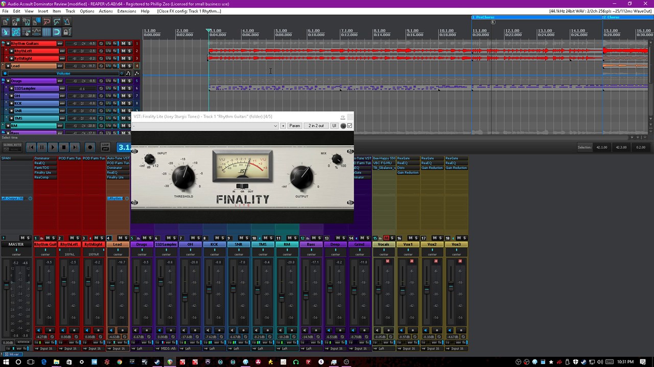Toggle bypass checkbox in Finality Lite window

pos(349,125)
